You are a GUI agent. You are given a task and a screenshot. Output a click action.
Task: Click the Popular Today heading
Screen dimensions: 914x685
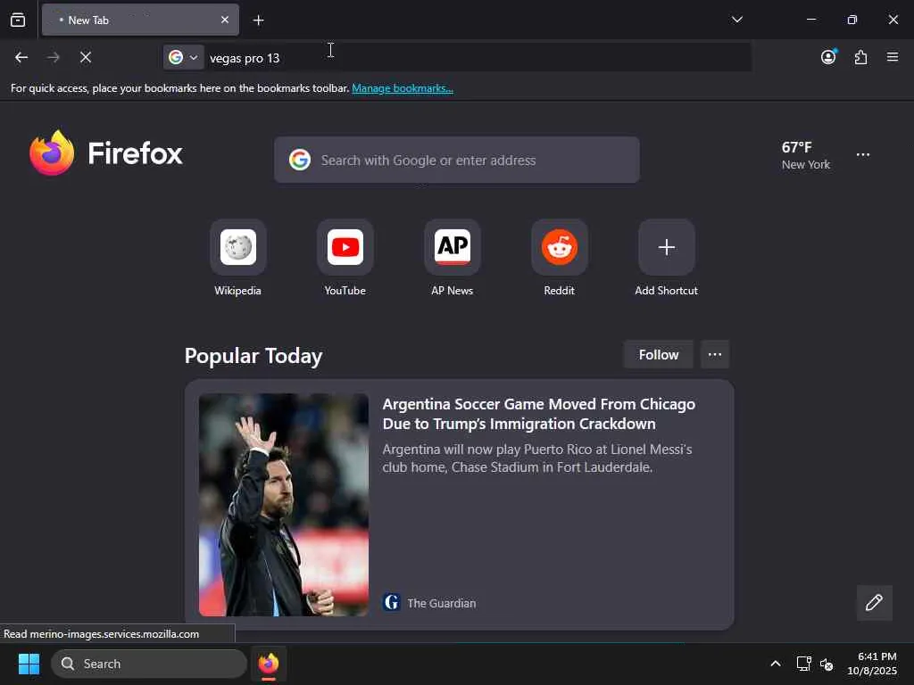pyautogui.click(x=253, y=356)
